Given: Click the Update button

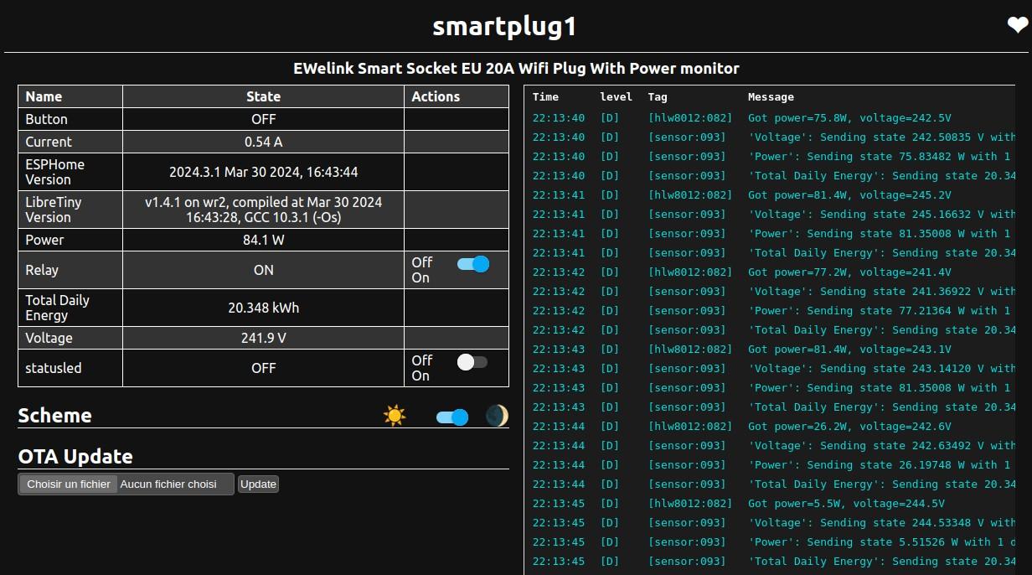Looking at the screenshot, I should pyautogui.click(x=258, y=484).
